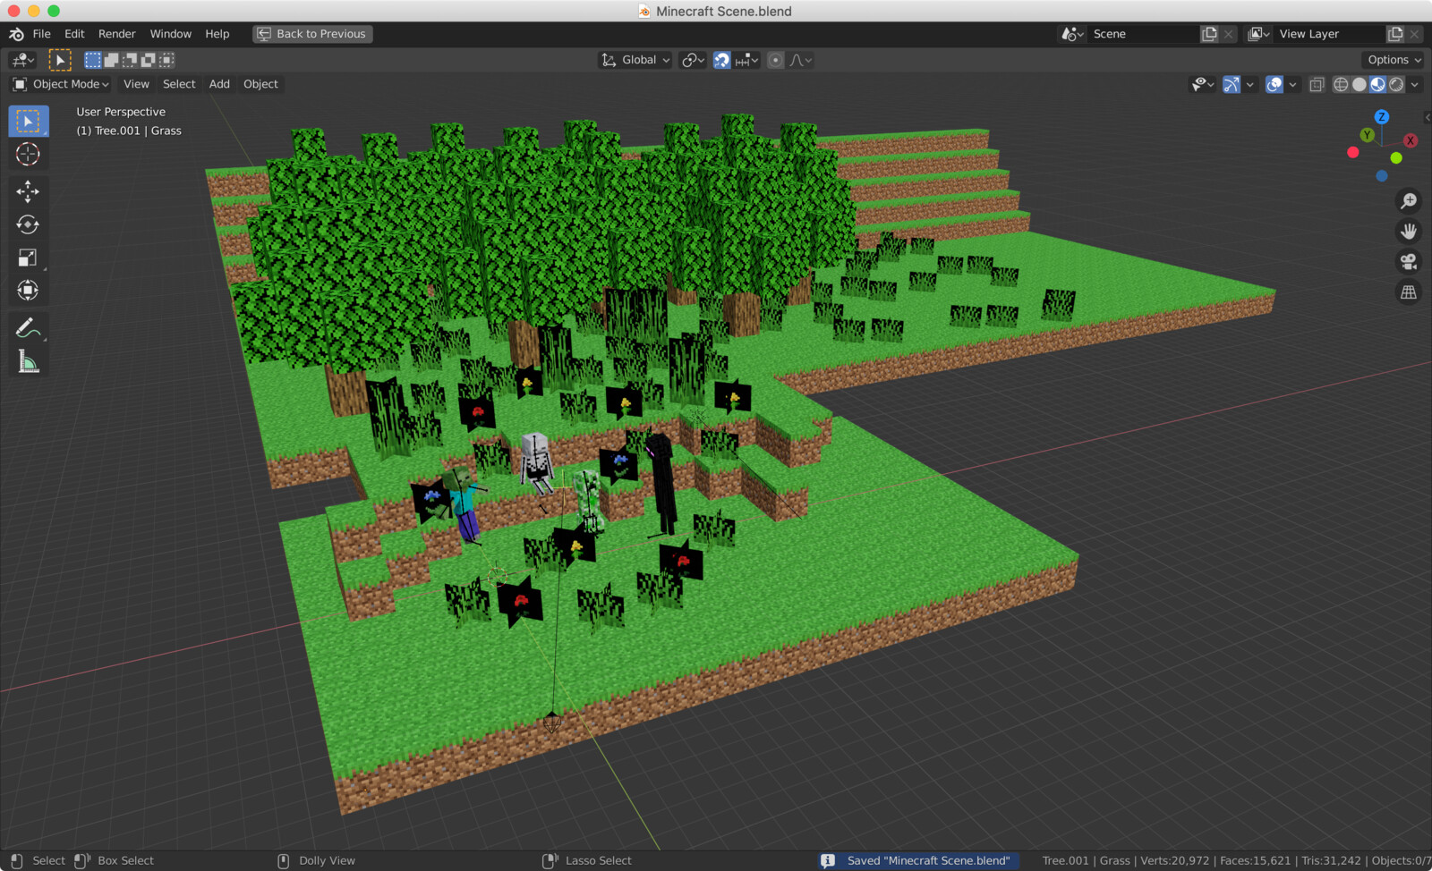Toggle X-ray mode button
This screenshot has width=1432, height=871.
point(1317,85)
